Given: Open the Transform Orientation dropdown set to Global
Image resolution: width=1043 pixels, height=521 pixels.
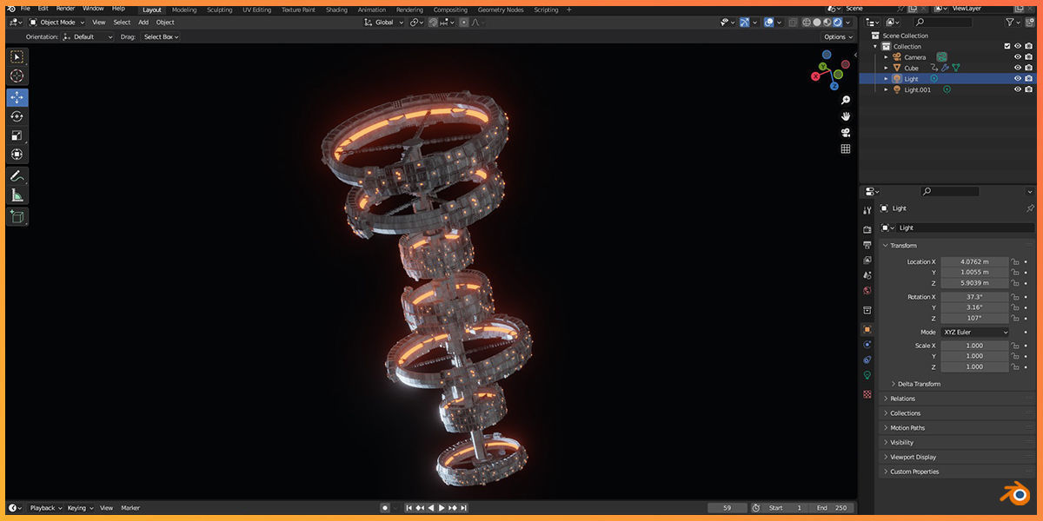Looking at the screenshot, I should click(x=382, y=22).
